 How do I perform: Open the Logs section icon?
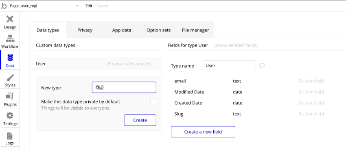point(10,136)
